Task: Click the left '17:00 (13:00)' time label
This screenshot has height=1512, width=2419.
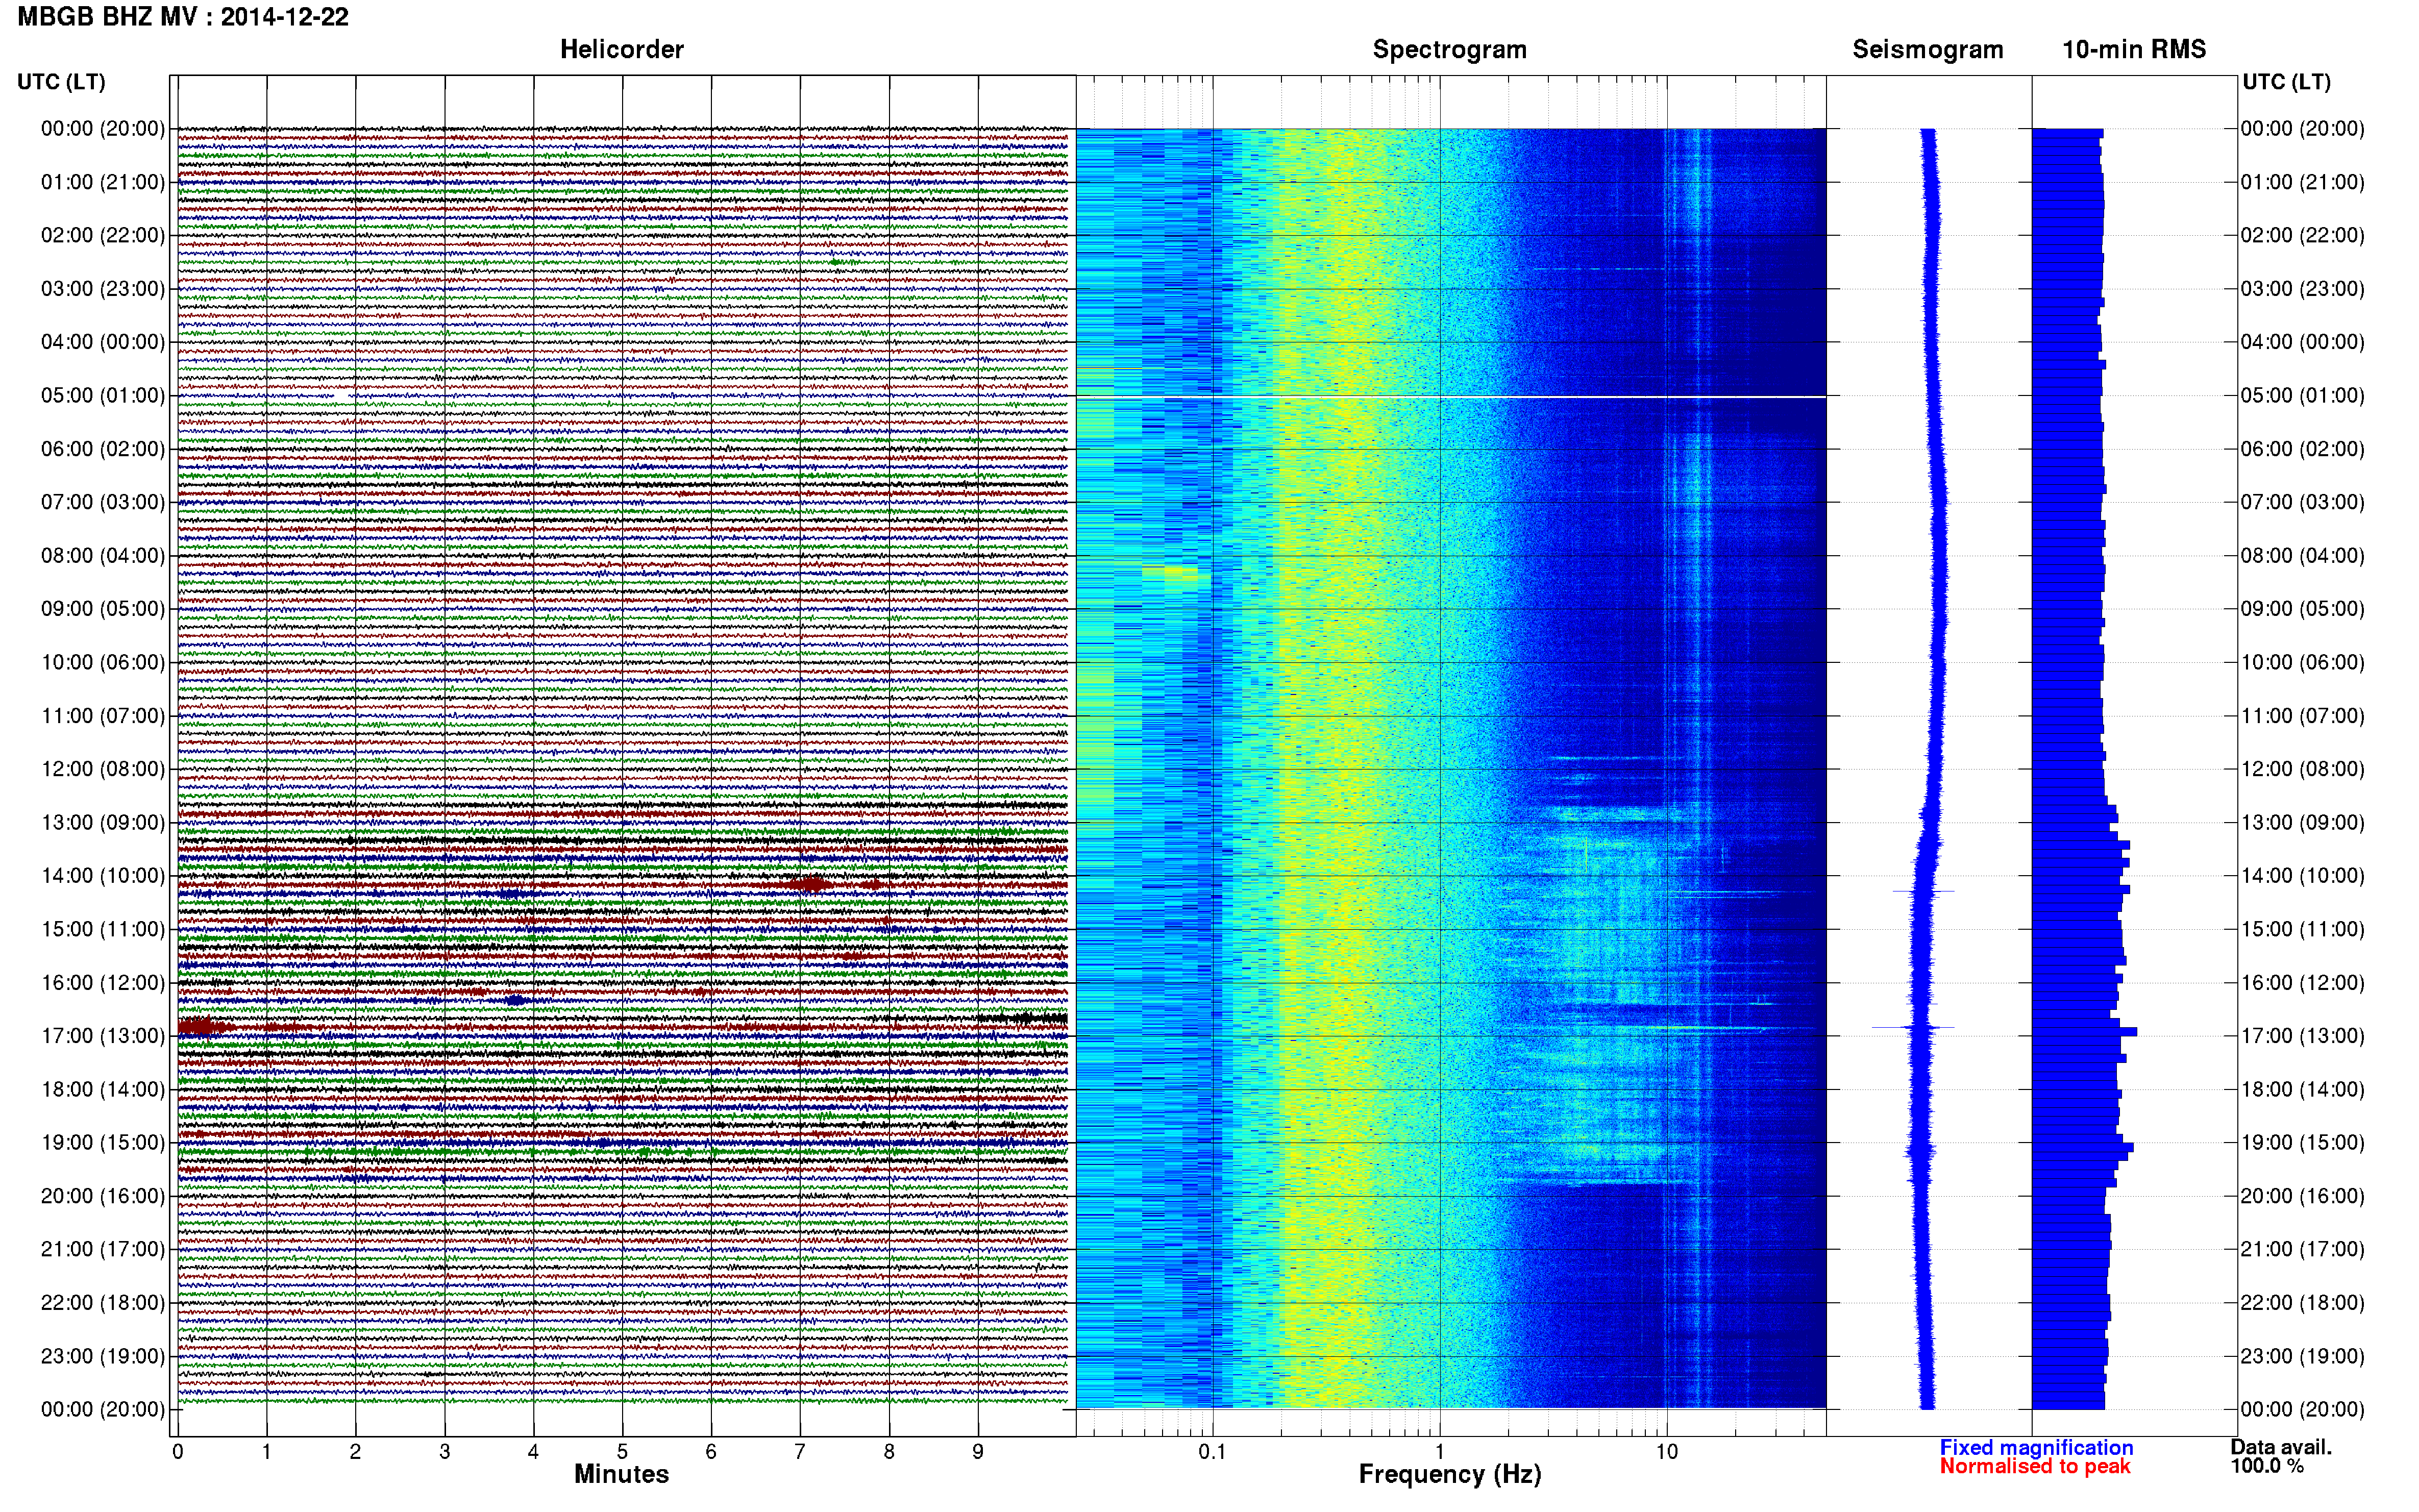Action: pos(102,1036)
